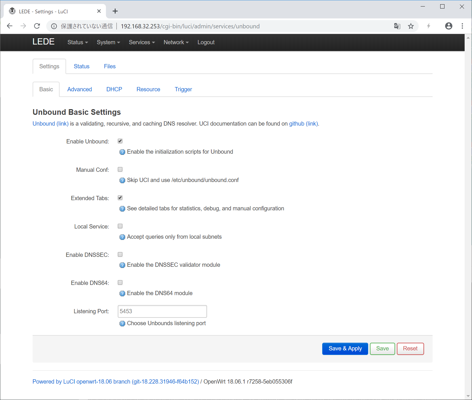Open the Chrome profile account icon

click(x=449, y=26)
